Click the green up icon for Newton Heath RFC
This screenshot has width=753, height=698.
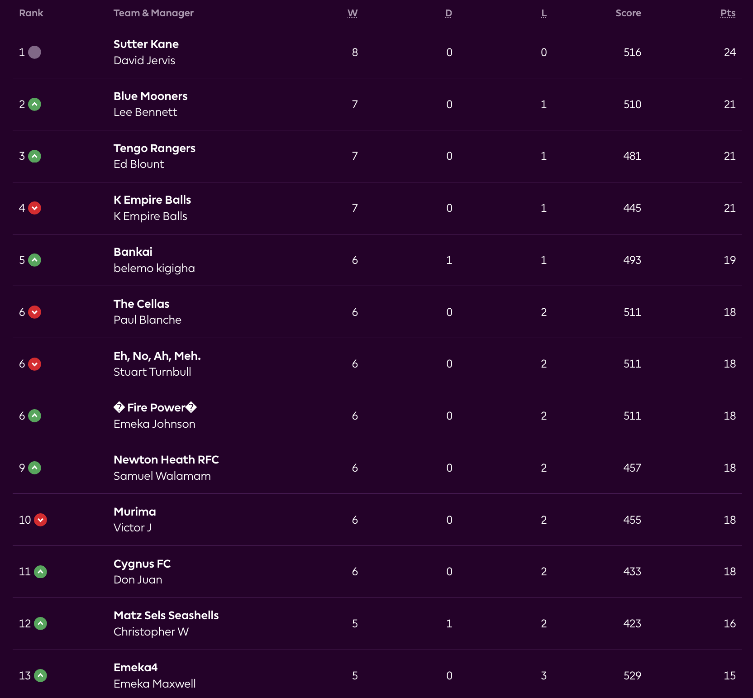pos(34,468)
